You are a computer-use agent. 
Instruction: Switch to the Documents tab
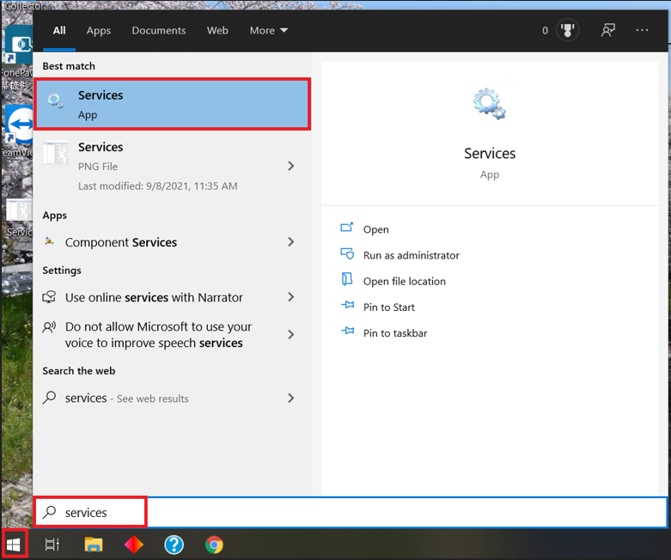[x=159, y=30]
